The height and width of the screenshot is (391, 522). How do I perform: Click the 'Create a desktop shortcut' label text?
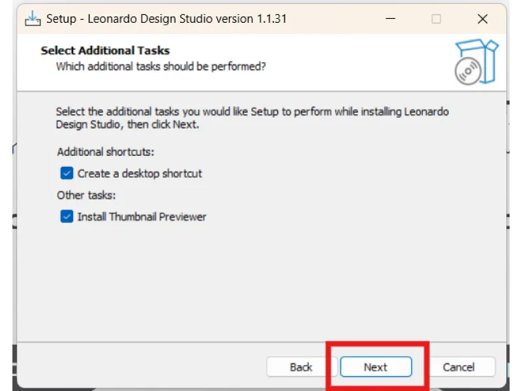point(140,173)
